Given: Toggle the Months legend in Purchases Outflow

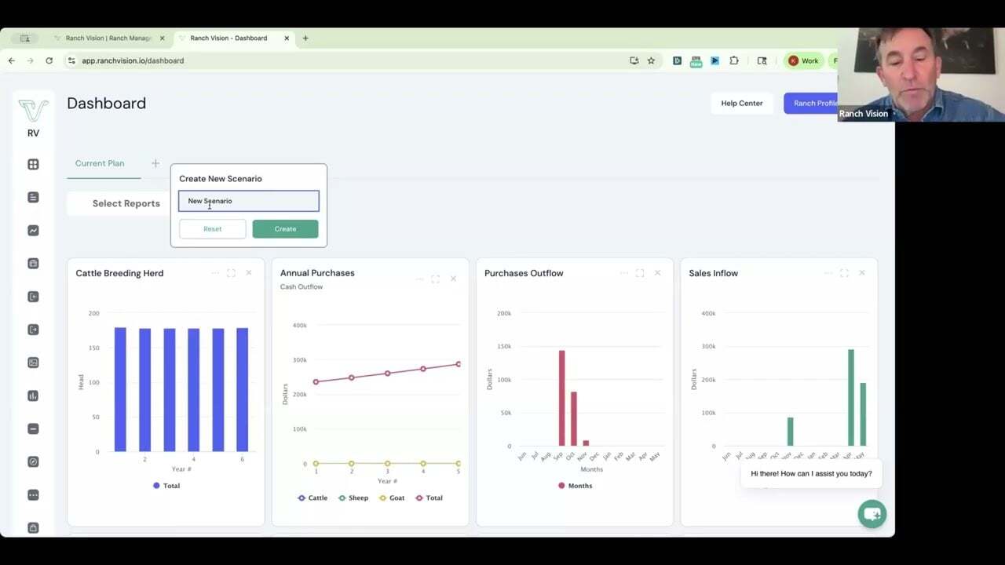Looking at the screenshot, I should tap(575, 486).
